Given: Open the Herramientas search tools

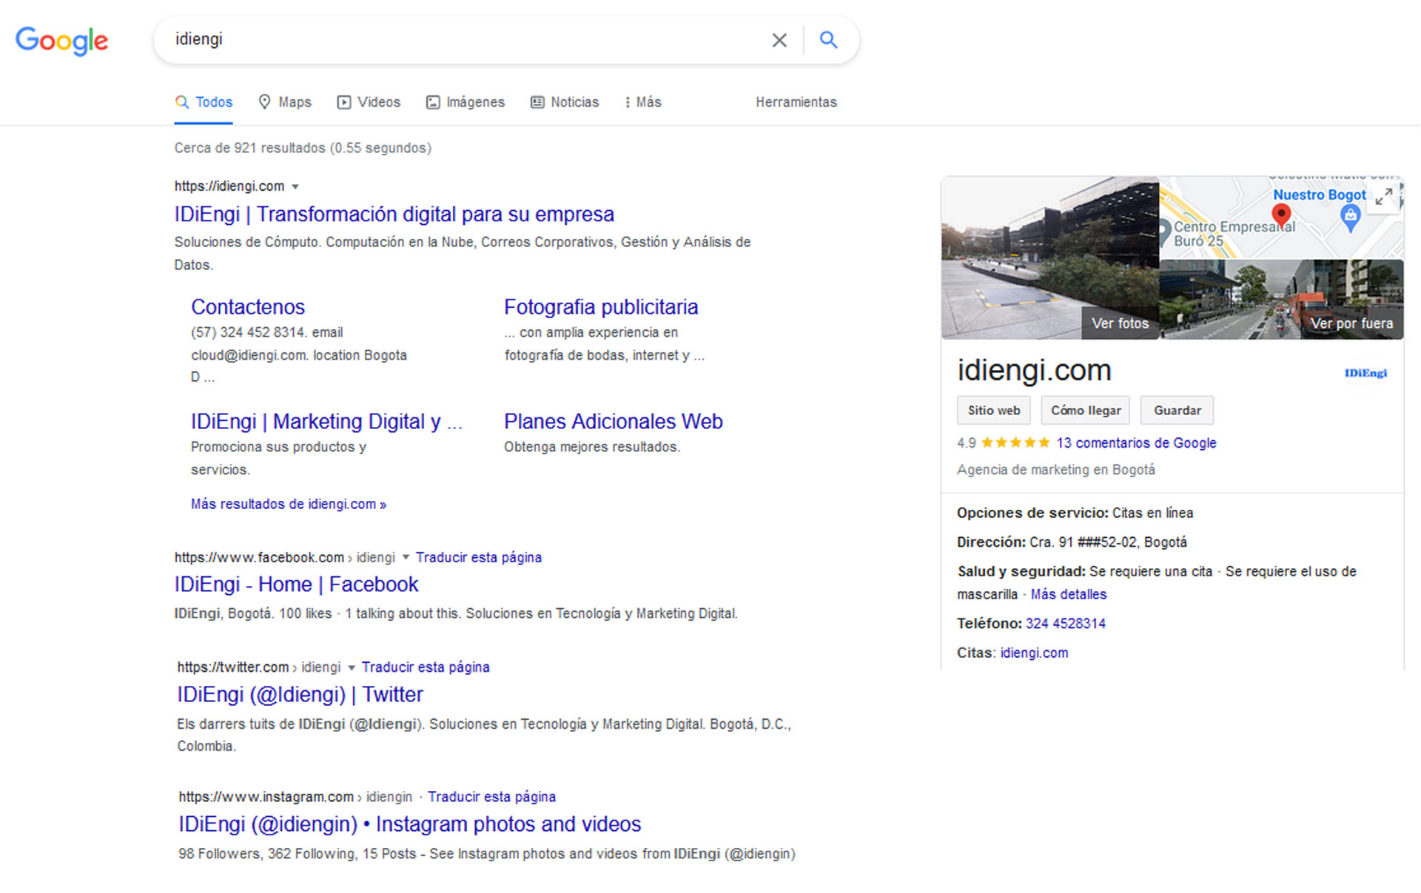Looking at the screenshot, I should (x=796, y=102).
